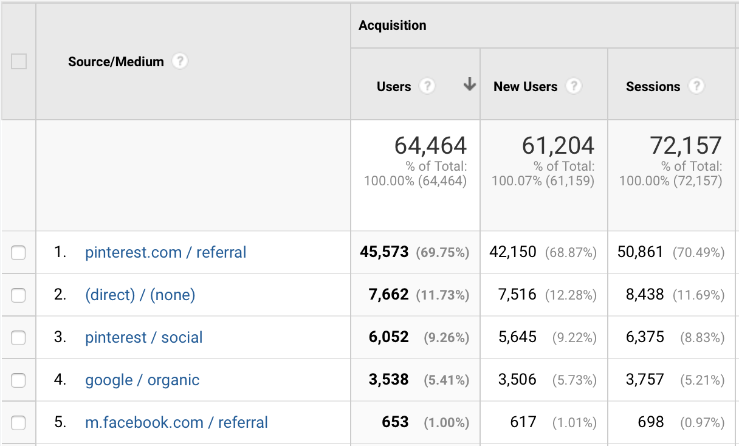Sort by the New Users column header

click(x=525, y=86)
